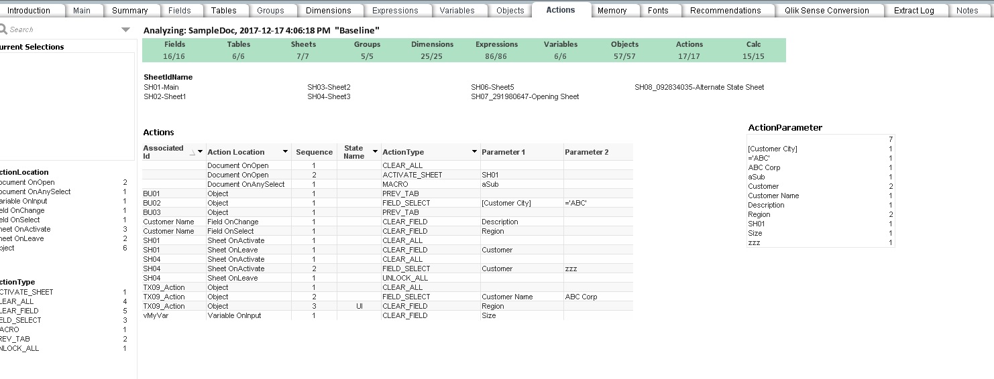The height and width of the screenshot is (379, 994).
Task: Click the Expressions 86/86 summary box
Action: (496, 50)
